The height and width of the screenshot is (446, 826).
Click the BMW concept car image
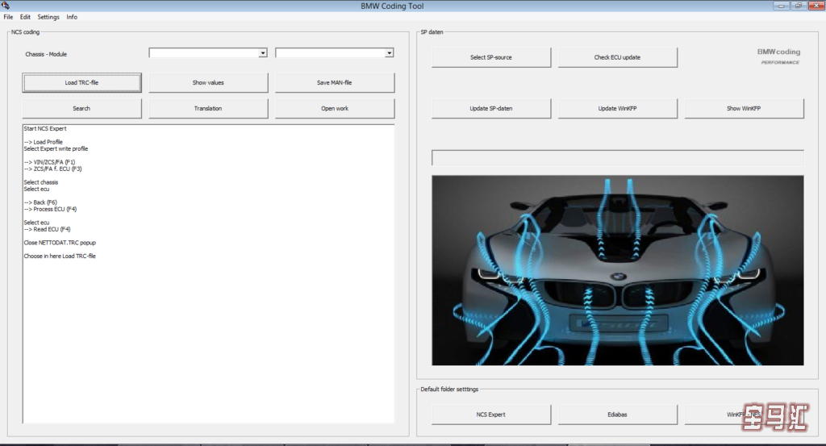[x=617, y=270]
